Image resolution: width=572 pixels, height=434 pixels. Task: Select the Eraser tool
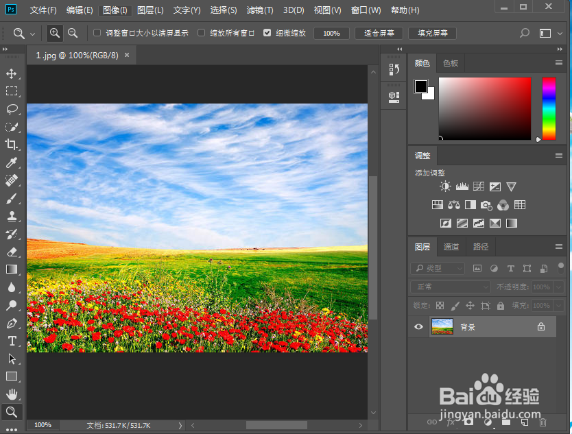click(11, 252)
